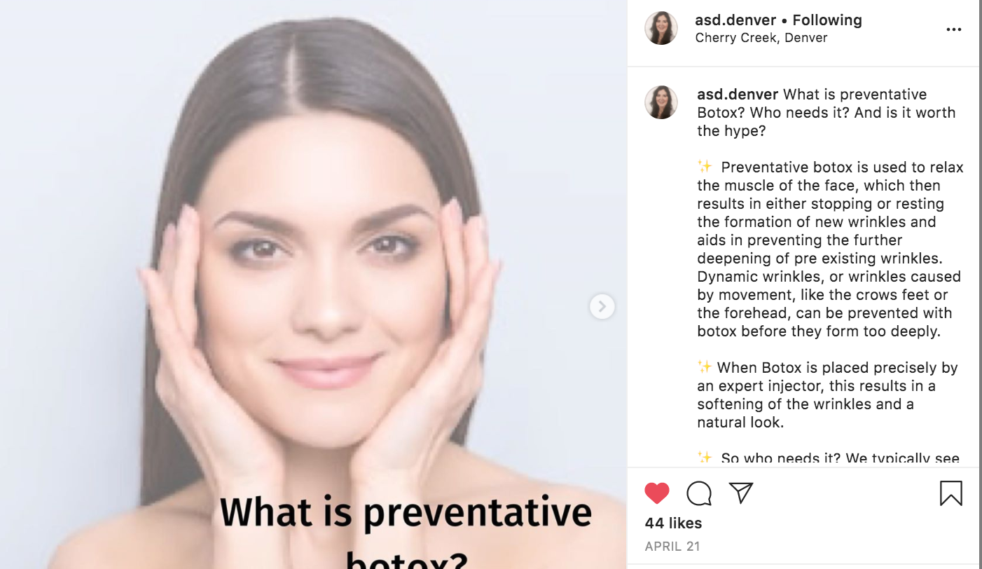Click the first sparkle emoji in caption

point(705,167)
